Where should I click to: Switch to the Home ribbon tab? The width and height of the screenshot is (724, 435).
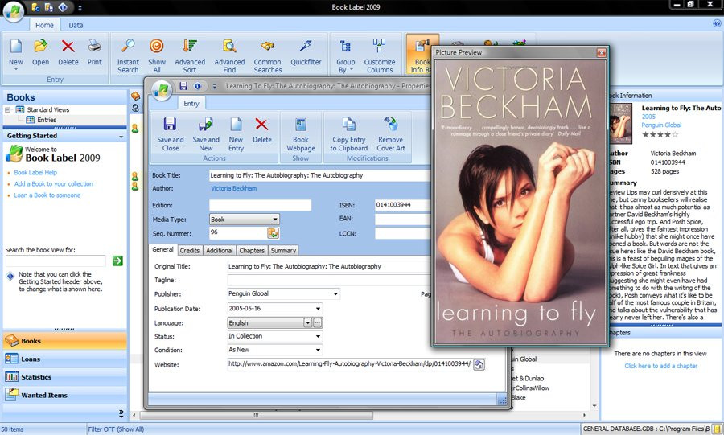44,26
